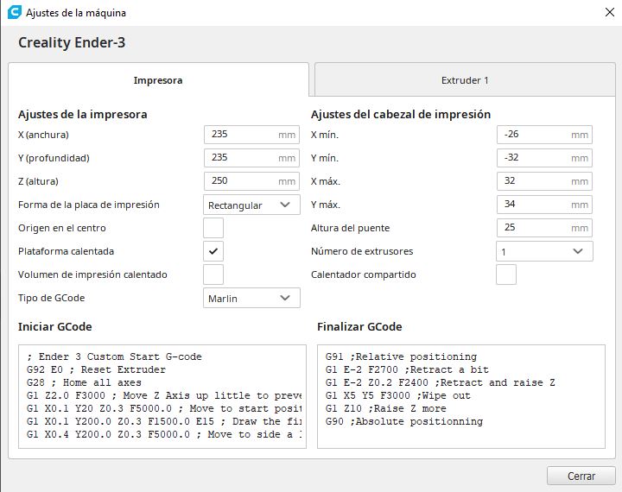
Task: Toggle Calentador compartido checkbox
Action: click(x=506, y=274)
